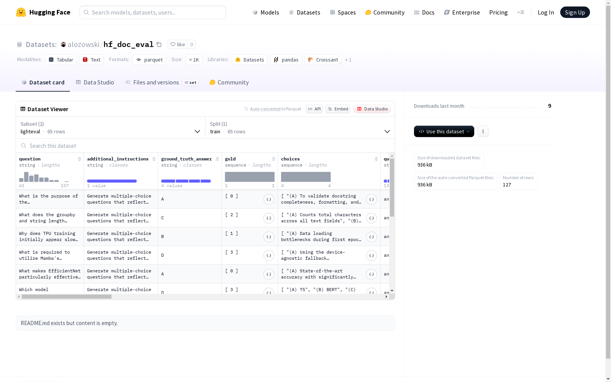Expand JSON for gold value in 'What does the groupby' row
The image size is (611, 382).
[x=269, y=218]
